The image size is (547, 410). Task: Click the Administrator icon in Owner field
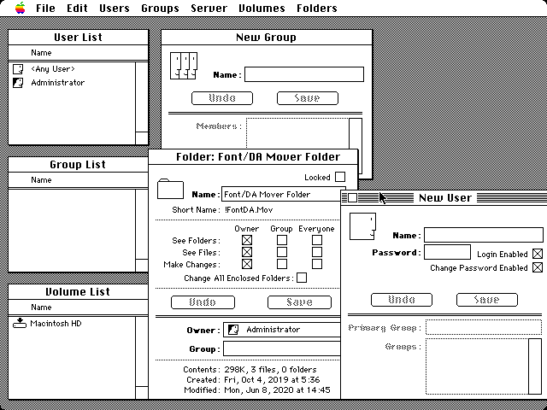pyautogui.click(x=232, y=330)
